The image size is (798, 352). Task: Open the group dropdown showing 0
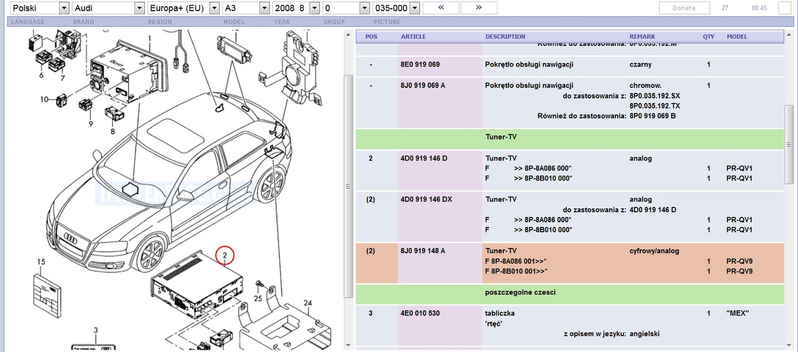click(x=346, y=8)
